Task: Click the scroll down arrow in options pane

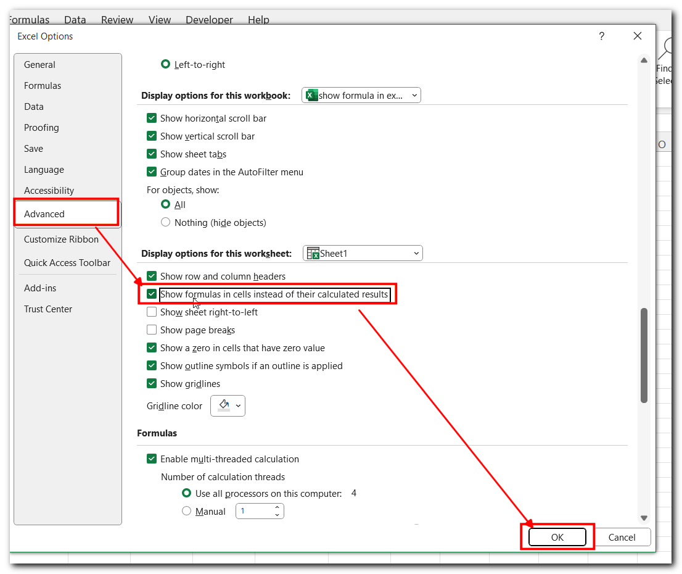Action: pos(644,518)
